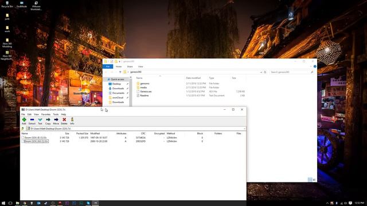The height and width of the screenshot is (206, 367).
Task: Click the Up arrow in Explorer navigation
Action: [x=120, y=72]
